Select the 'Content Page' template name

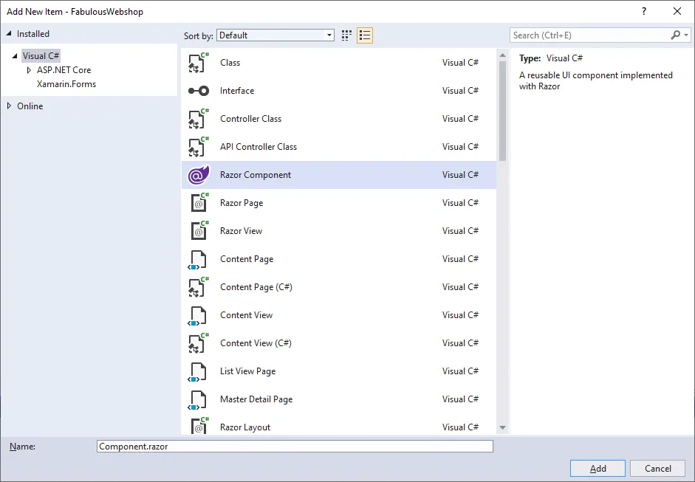pyautogui.click(x=247, y=259)
